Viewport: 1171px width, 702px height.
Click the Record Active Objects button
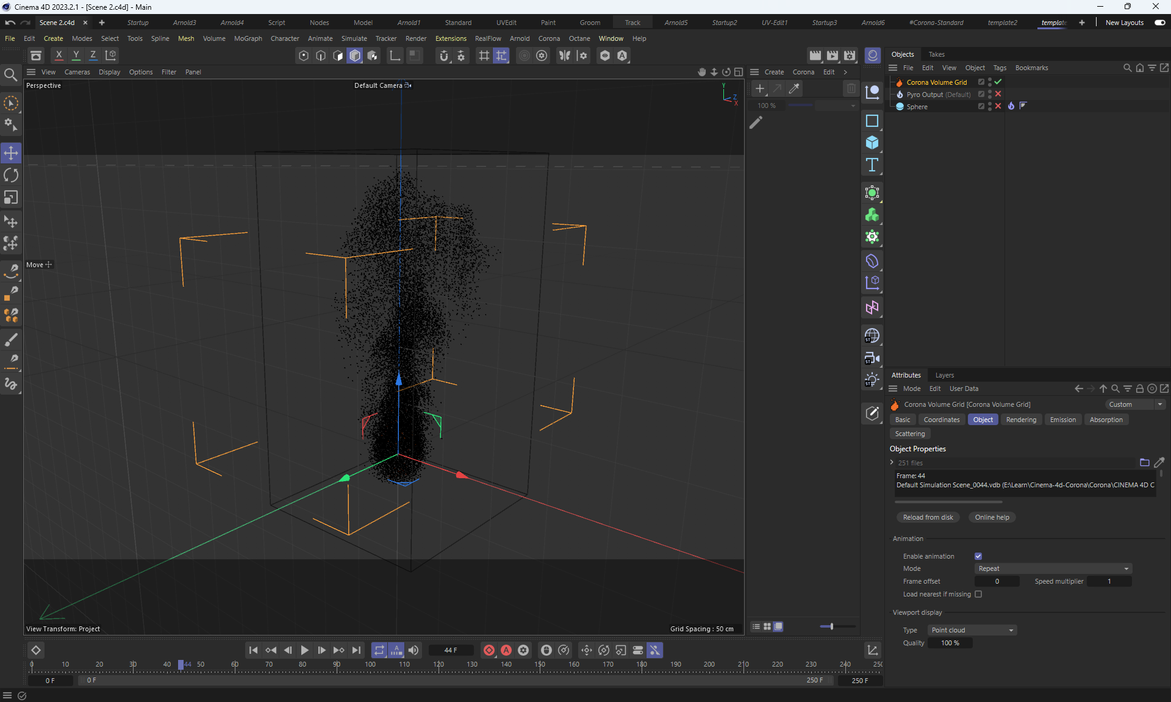point(489,650)
